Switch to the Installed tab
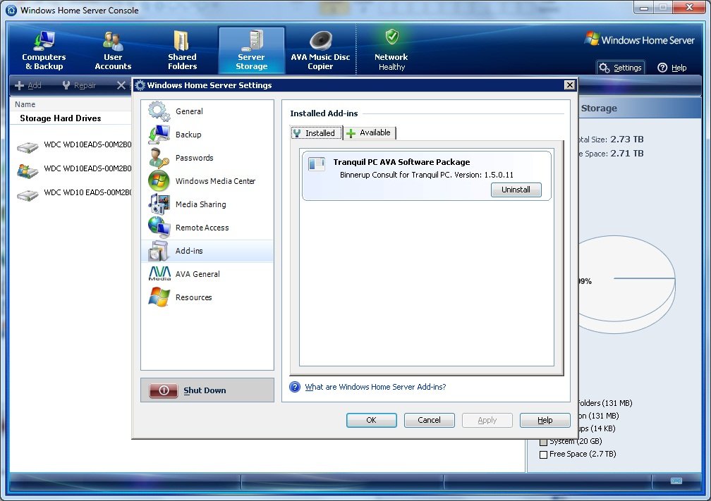 (316, 132)
